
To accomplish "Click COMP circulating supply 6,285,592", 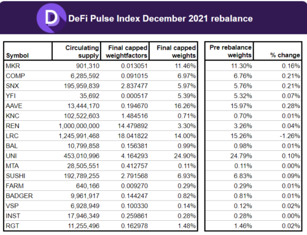I will point(85,76).
